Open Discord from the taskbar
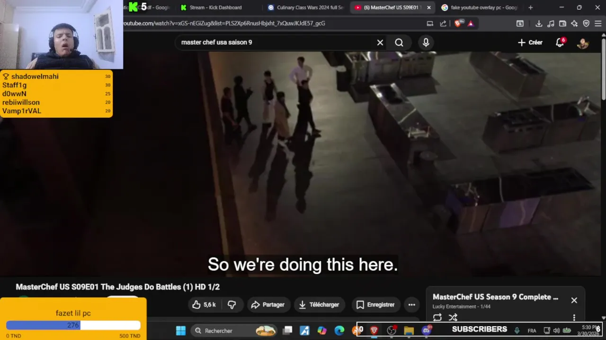 pos(427,331)
